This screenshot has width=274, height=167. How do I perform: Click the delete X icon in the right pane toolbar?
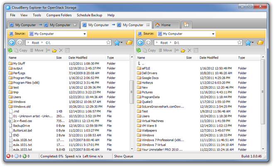(x=189, y=51)
